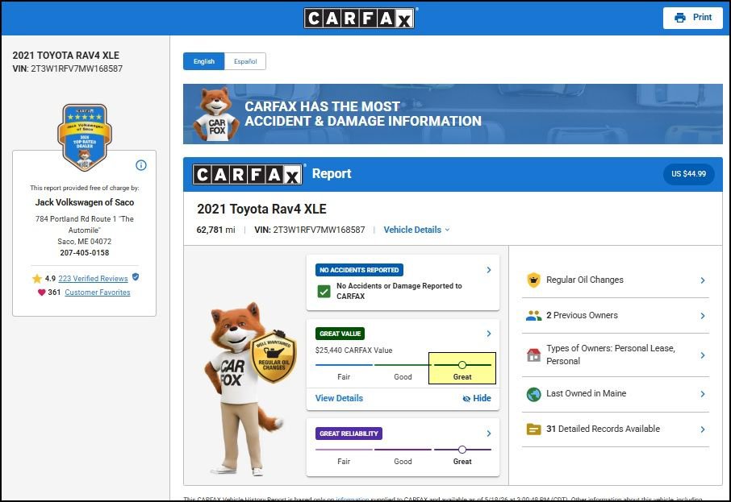Click the accident and damage information banner
Viewport: 731px width, 502px height.
[453, 114]
